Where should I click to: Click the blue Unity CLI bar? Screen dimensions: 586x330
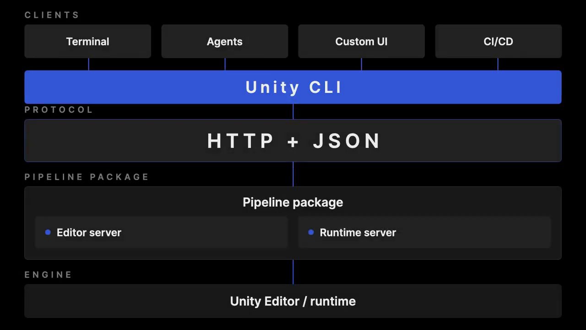coord(293,87)
